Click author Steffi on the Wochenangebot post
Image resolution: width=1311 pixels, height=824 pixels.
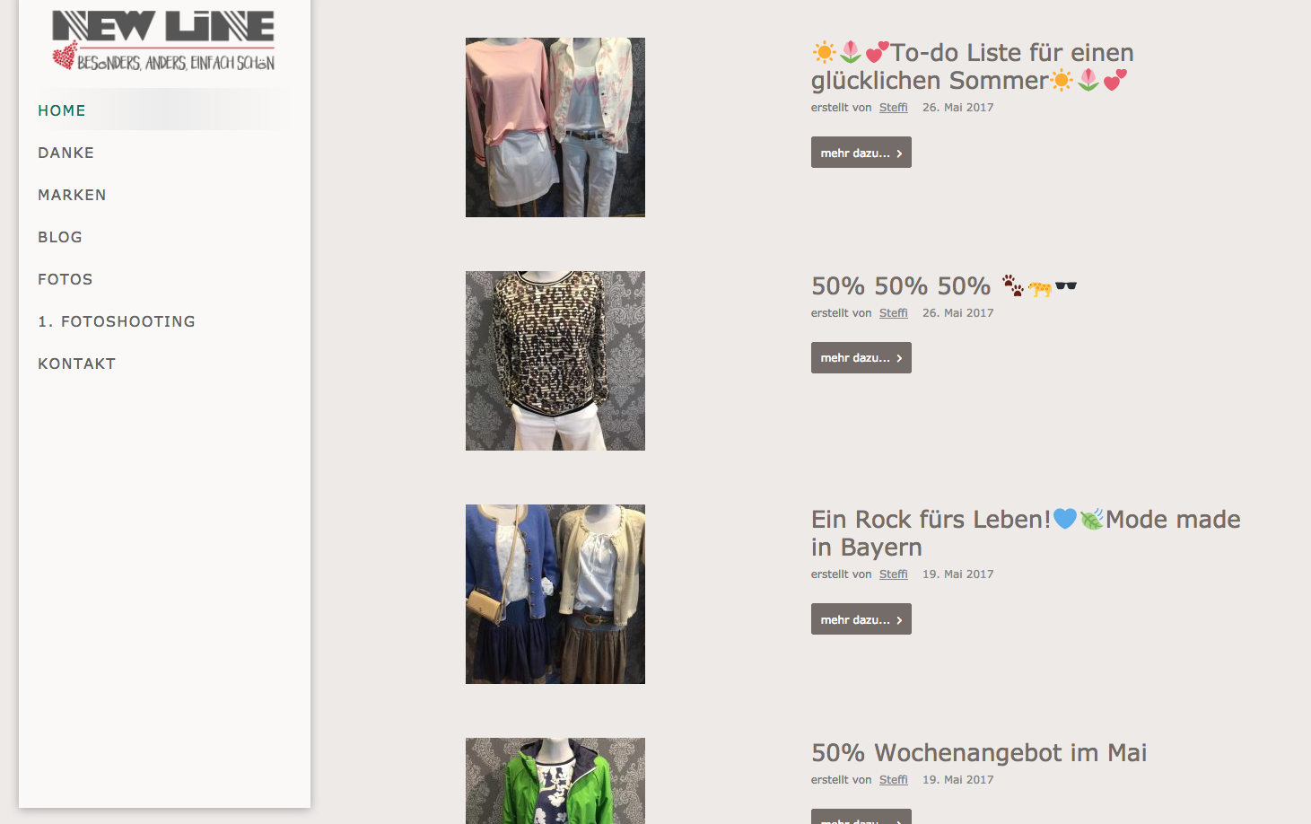pos(893,780)
